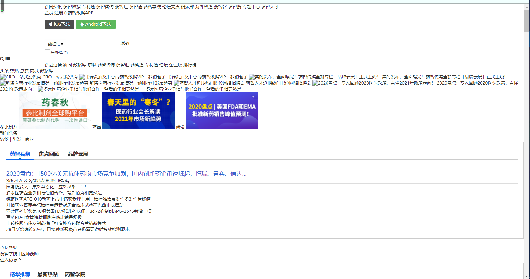
Task: Click the 注册 register link
Action: (59, 13)
